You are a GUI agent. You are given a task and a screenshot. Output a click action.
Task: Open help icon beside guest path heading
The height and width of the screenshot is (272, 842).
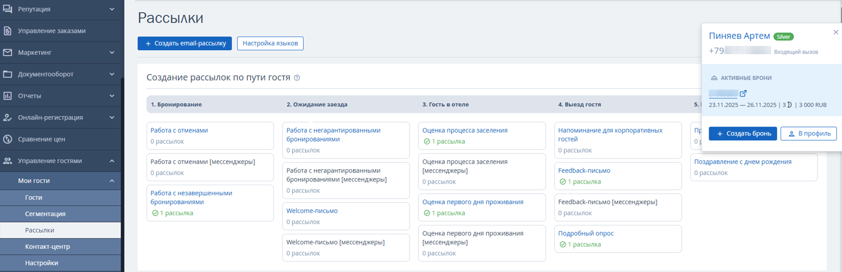(x=297, y=78)
